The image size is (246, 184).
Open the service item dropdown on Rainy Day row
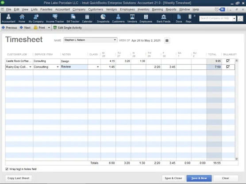(58, 67)
